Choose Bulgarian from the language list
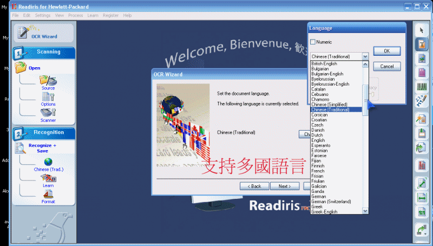This screenshot has height=246, width=433. click(x=336, y=69)
